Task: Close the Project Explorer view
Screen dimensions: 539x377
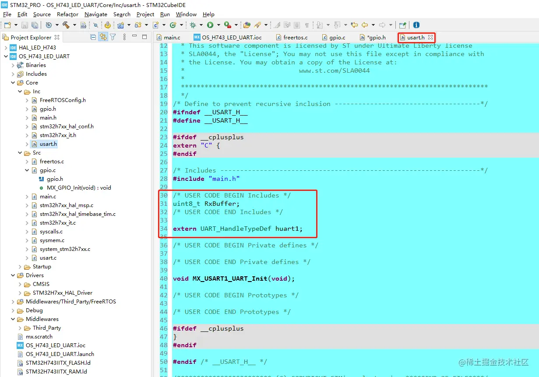Action: pos(56,37)
